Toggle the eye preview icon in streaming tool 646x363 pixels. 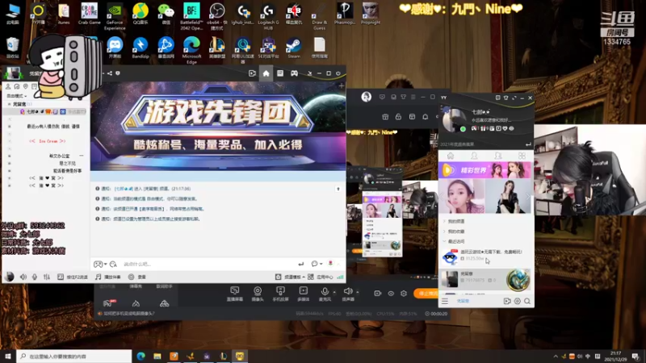pyautogui.click(x=391, y=294)
